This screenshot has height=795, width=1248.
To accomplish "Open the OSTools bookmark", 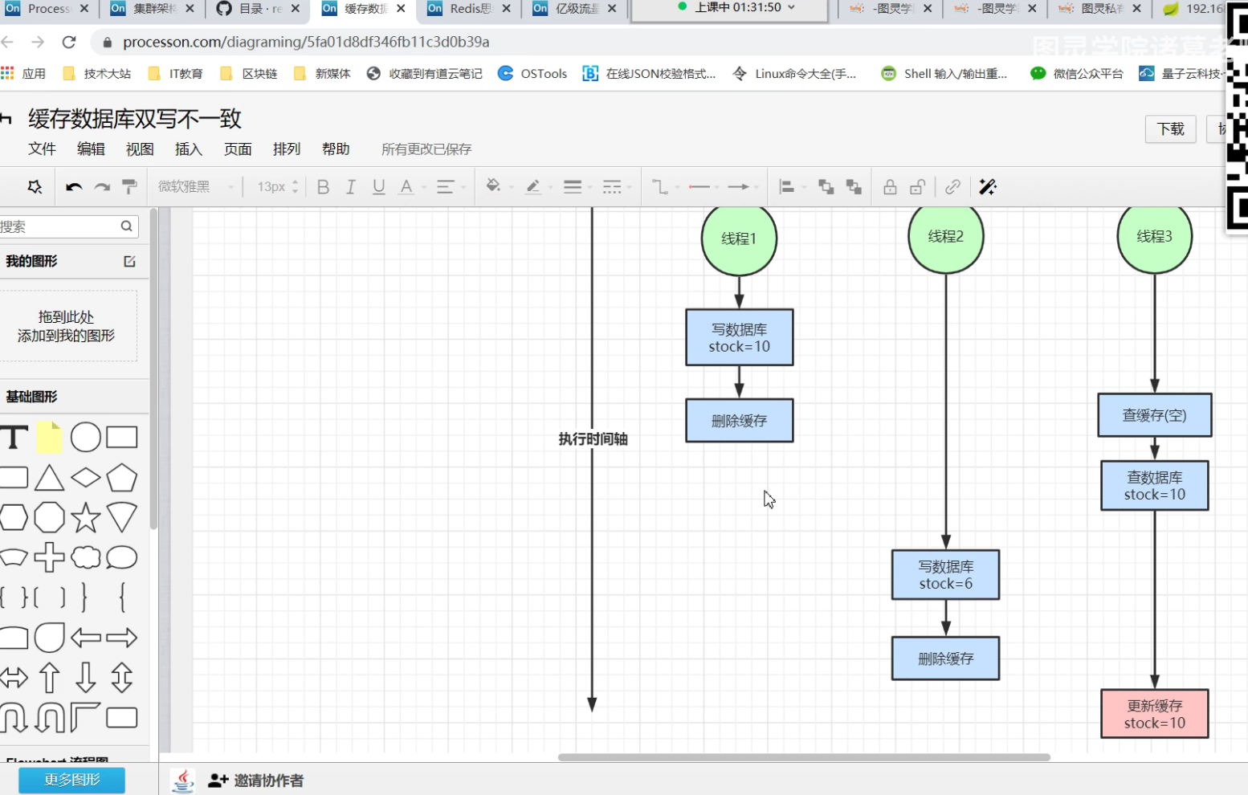I will click(532, 74).
